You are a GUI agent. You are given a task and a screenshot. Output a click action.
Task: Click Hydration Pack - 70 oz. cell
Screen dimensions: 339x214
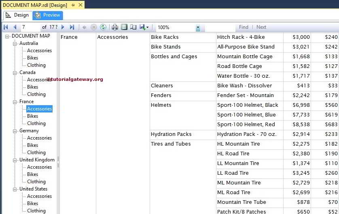[250, 134]
